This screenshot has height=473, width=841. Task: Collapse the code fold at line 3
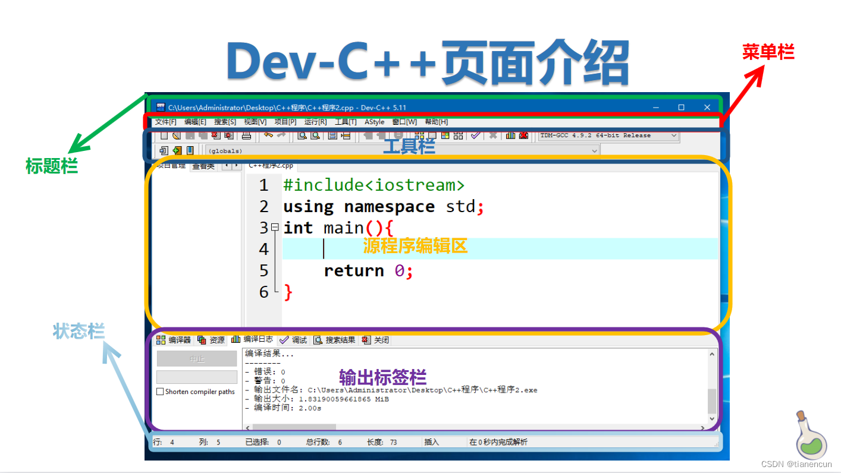275,227
